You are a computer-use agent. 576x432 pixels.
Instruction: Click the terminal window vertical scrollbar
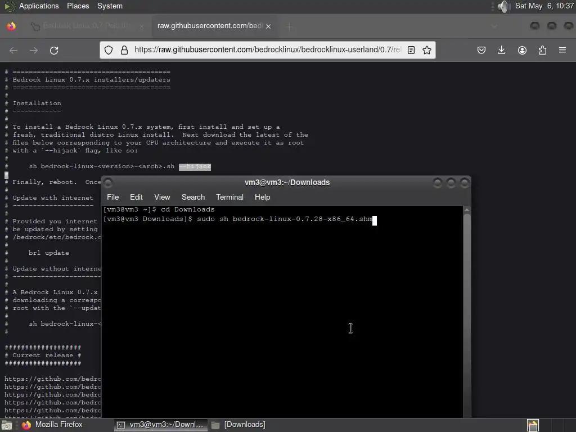coord(467,316)
